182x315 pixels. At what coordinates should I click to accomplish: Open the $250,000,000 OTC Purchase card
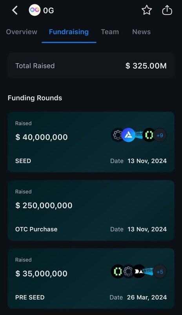[91, 210]
